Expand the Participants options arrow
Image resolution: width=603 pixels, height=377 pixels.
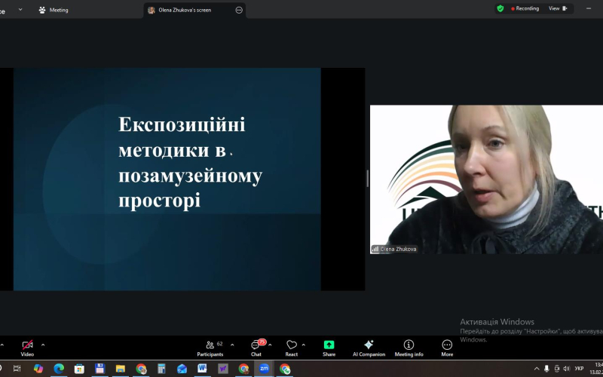pyautogui.click(x=232, y=345)
